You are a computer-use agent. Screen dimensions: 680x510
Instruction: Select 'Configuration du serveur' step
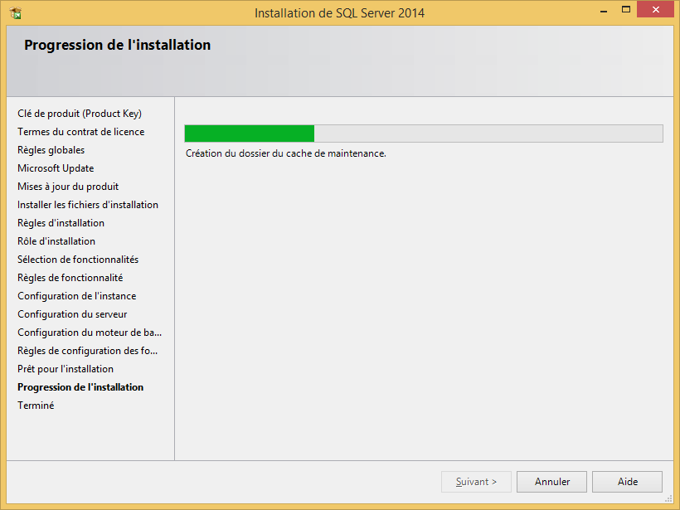coord(72,314)
